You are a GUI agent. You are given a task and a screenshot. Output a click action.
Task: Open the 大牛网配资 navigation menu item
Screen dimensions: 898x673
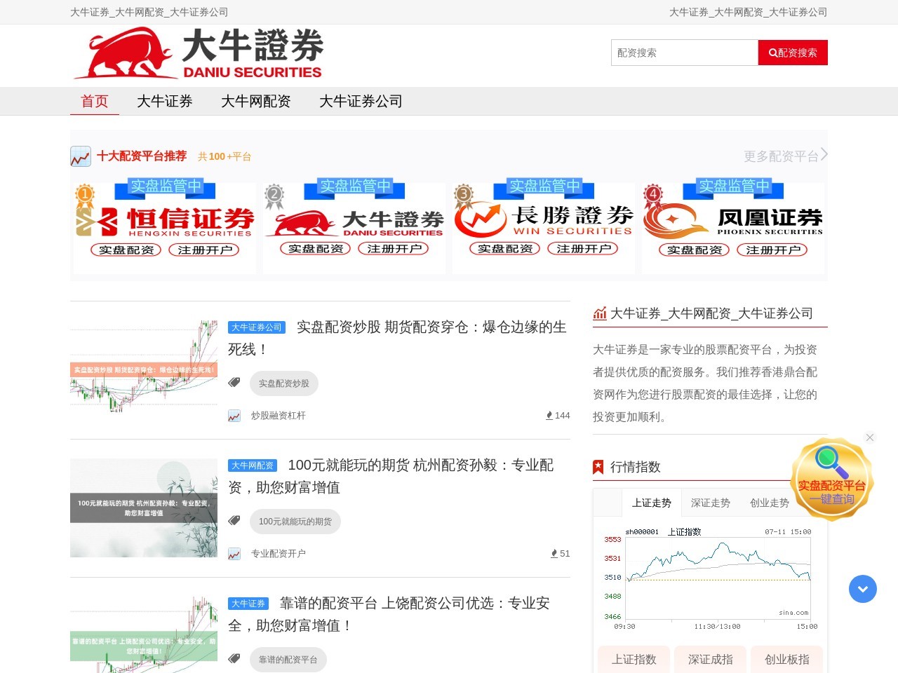[256, 102]
